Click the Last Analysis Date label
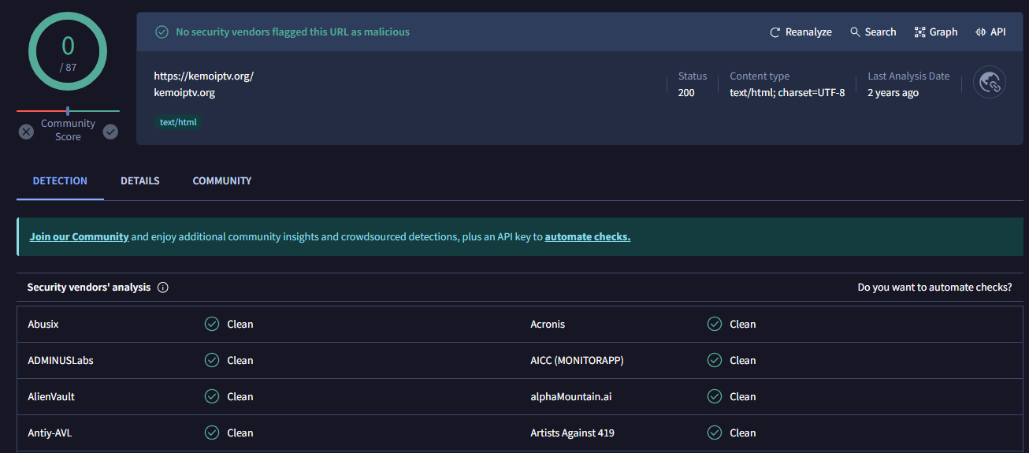Viewport: 1029px width, 453px height. pyautogui.click(x=908, y=76)
